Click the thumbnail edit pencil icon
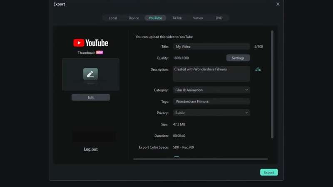 [90, 74]
